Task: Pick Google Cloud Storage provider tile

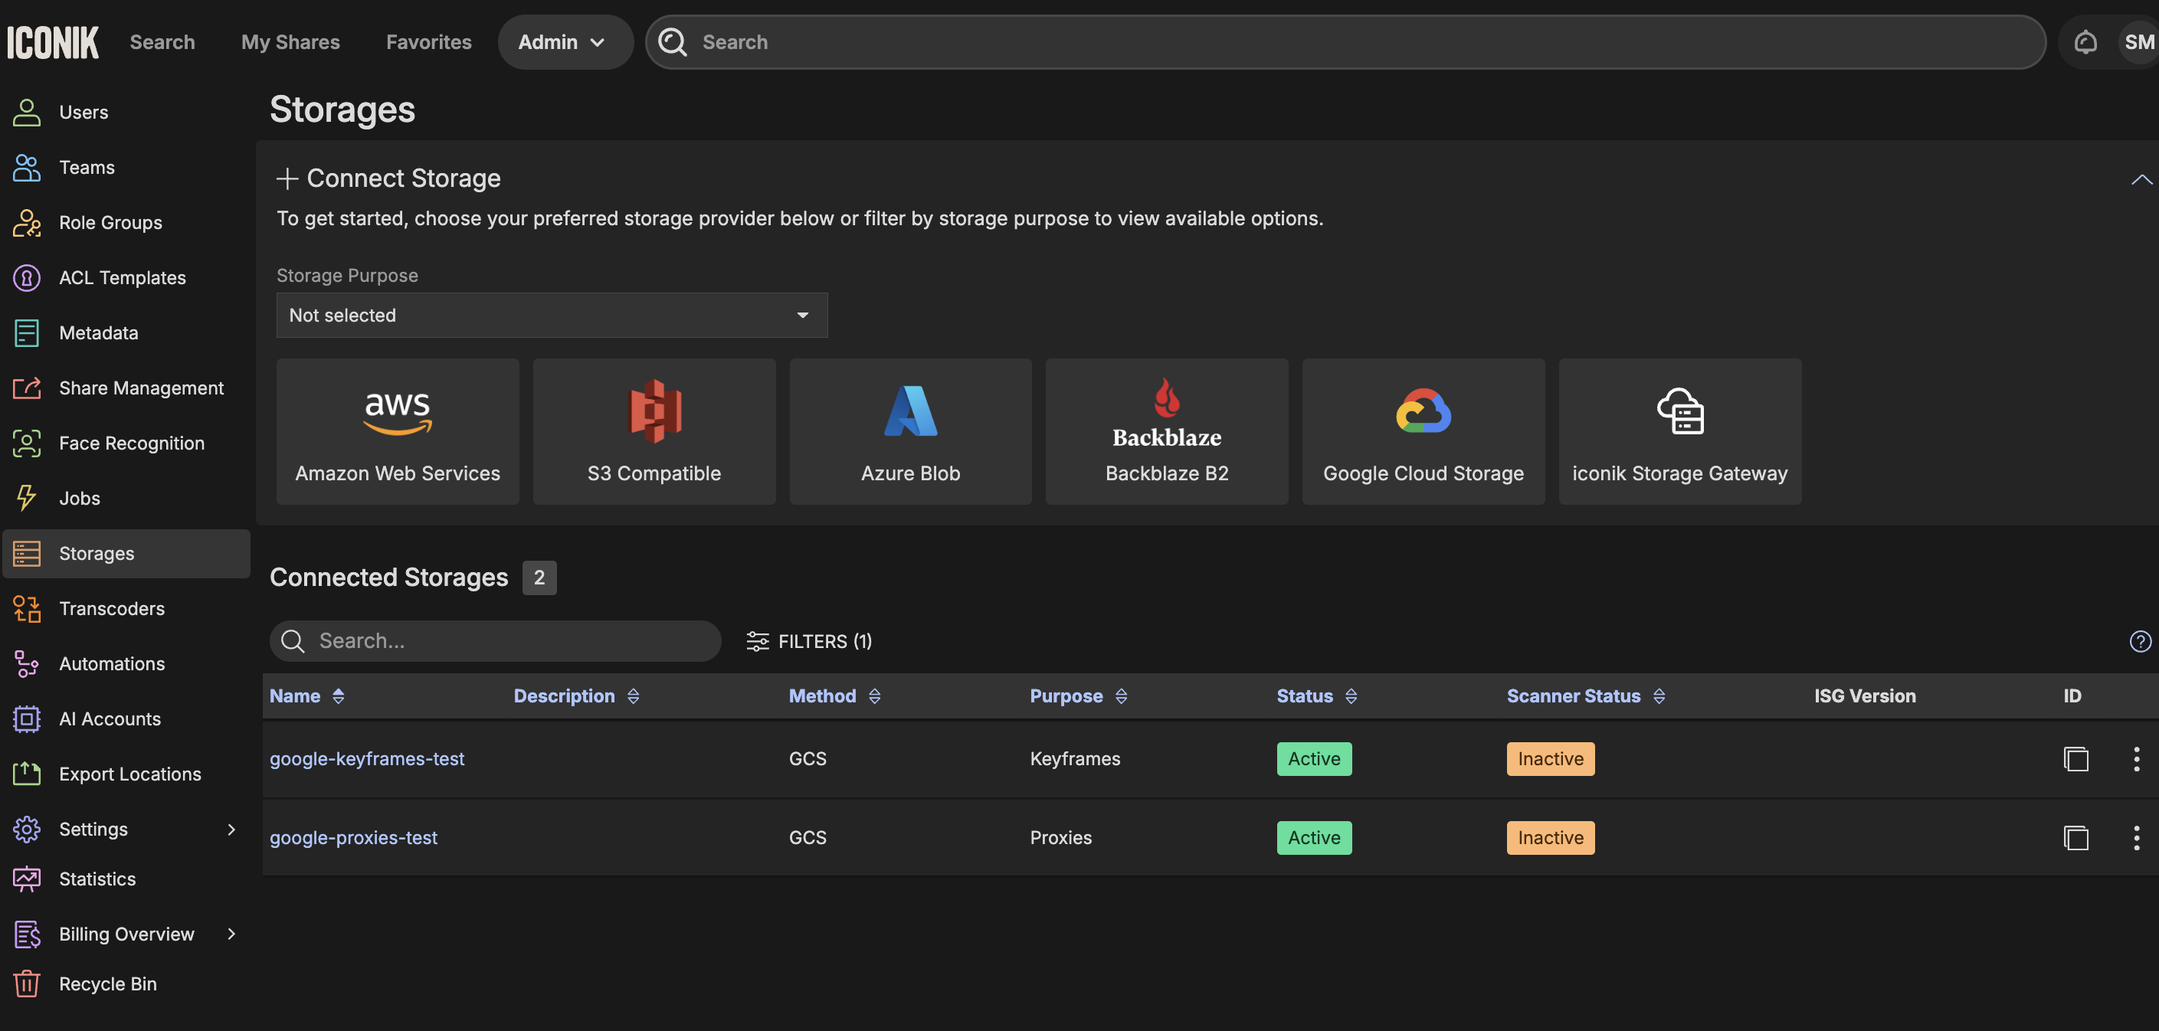Action: 1422,432
